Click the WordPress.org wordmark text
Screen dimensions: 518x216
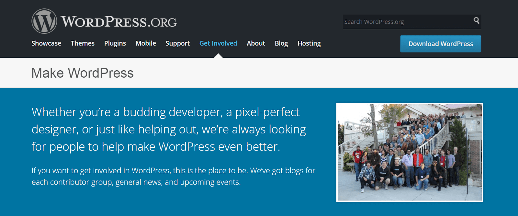pyautogui.click(x=118, y=22)
